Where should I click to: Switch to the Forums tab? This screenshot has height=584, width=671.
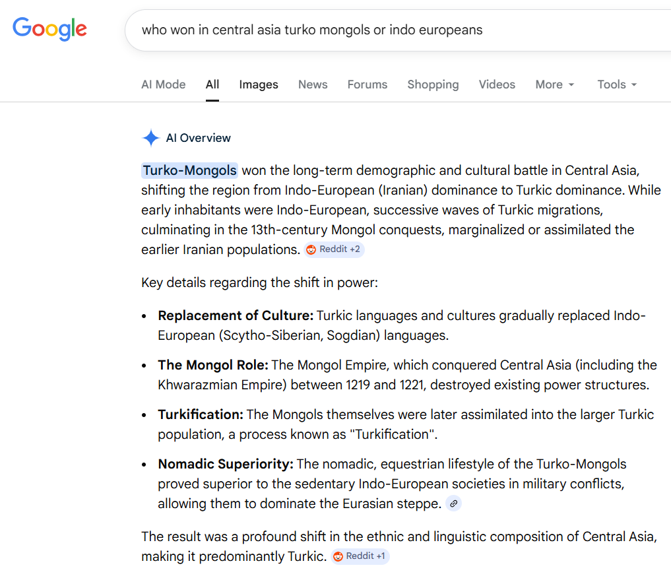[x=367, y=84]
